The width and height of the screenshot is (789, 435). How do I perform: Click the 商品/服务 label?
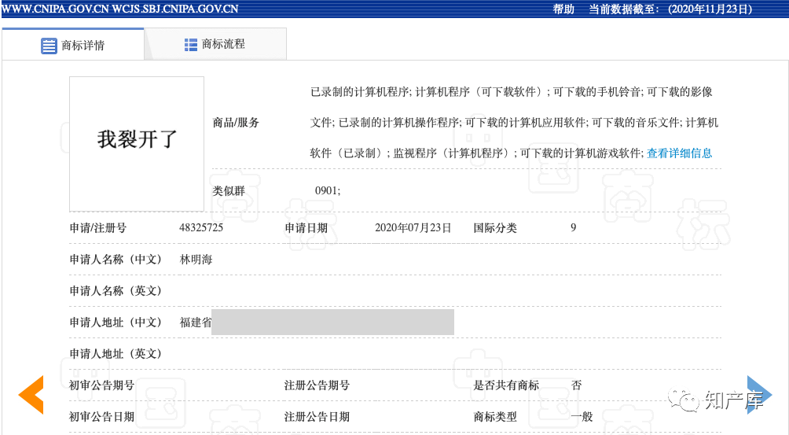point(236,123)
